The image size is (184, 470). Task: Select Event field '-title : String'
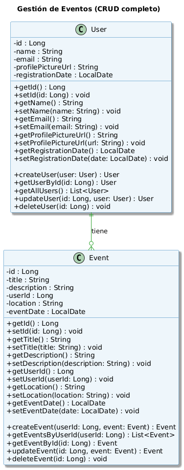click(x=27, y=280)
